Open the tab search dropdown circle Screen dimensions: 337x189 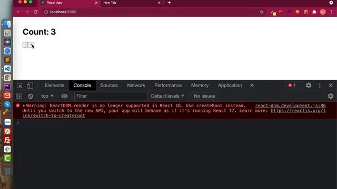point(331,3)
